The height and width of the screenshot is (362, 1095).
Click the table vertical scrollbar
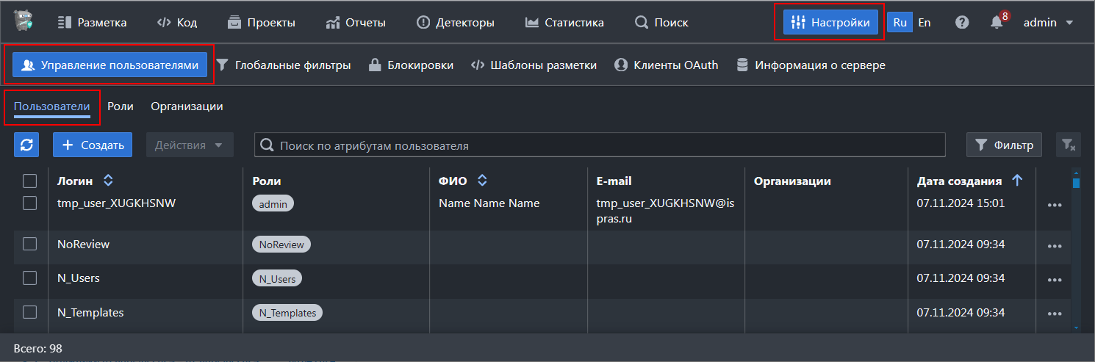point(1076,250)
